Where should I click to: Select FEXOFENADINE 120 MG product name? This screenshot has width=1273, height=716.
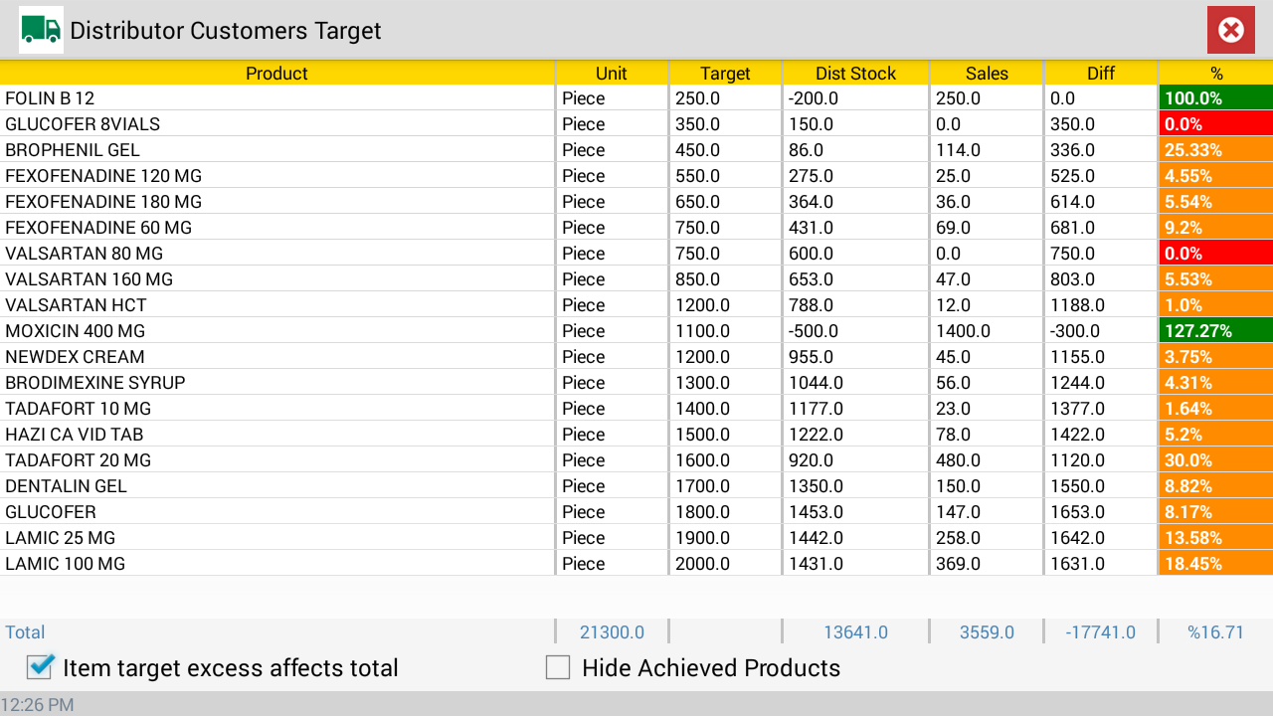tap(103, 175)
